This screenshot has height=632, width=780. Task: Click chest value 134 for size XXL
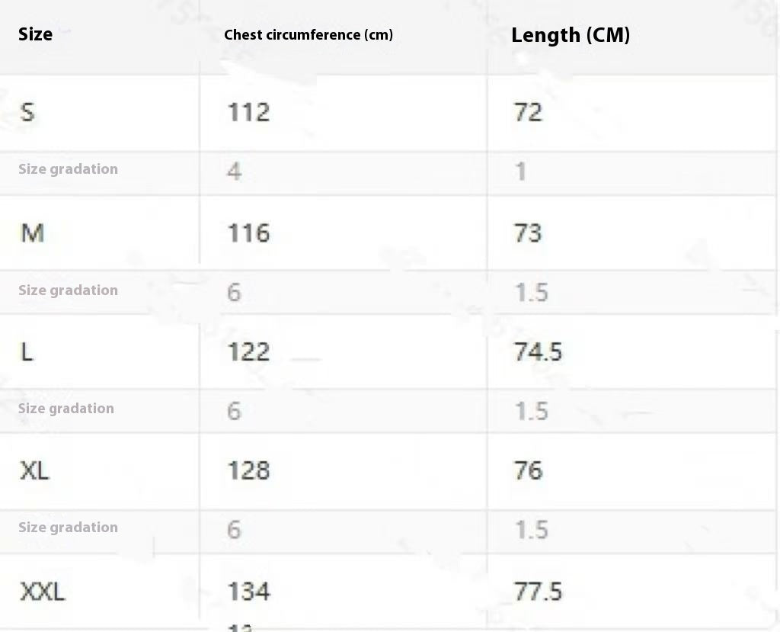(x=248, y=591)
